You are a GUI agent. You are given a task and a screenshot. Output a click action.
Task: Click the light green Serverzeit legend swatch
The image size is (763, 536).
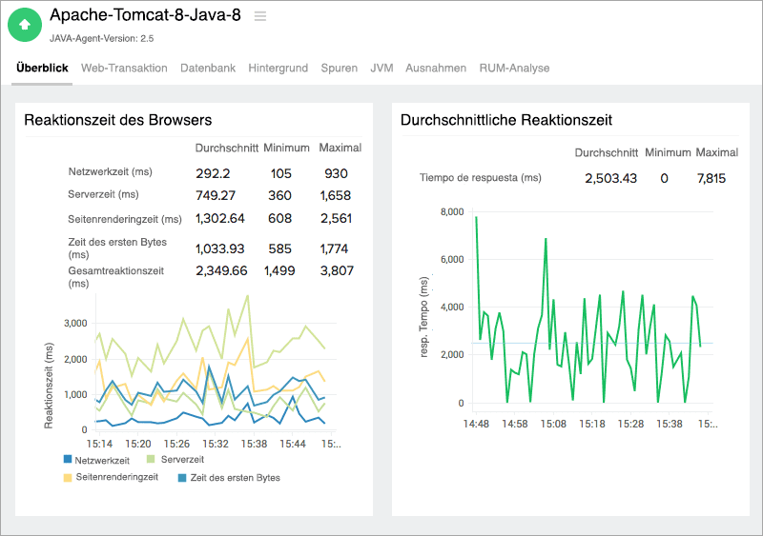click(x=152, y=460)
